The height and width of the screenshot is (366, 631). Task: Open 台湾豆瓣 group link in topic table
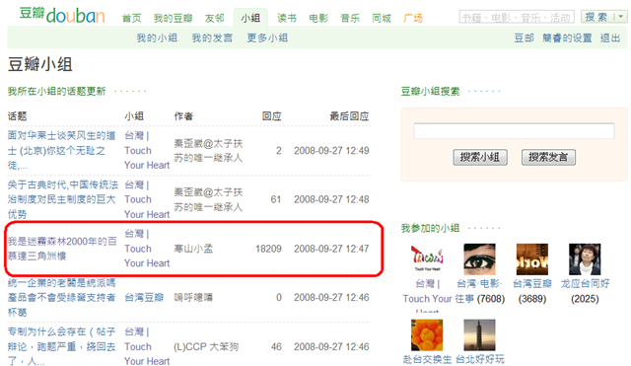144,298
